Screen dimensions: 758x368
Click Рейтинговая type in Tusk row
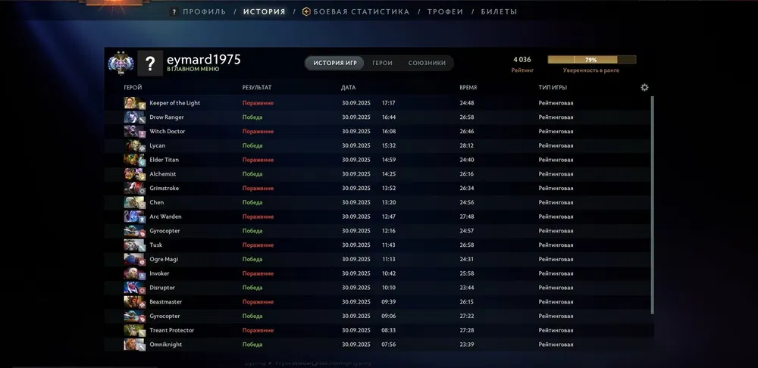pos(556,245)
